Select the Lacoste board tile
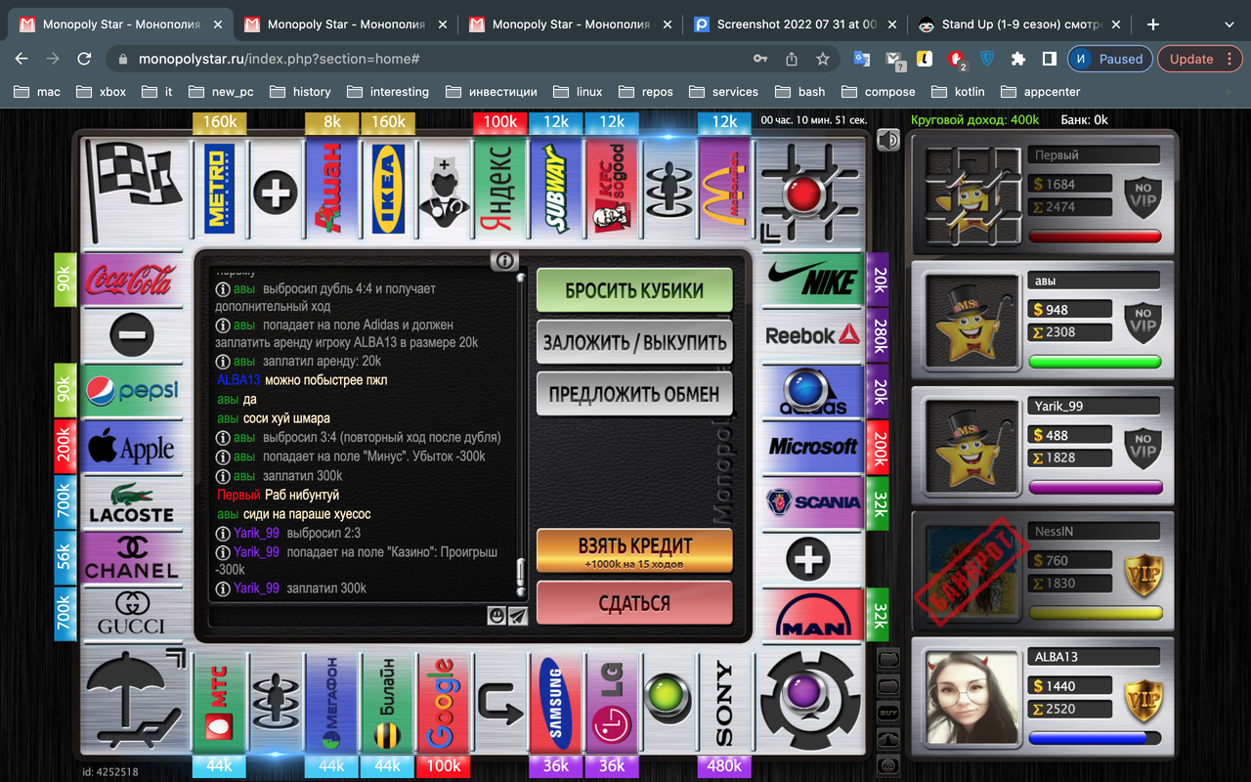Image resolution: width=1251 pixels, height=782 pixels. pos(131,502)
